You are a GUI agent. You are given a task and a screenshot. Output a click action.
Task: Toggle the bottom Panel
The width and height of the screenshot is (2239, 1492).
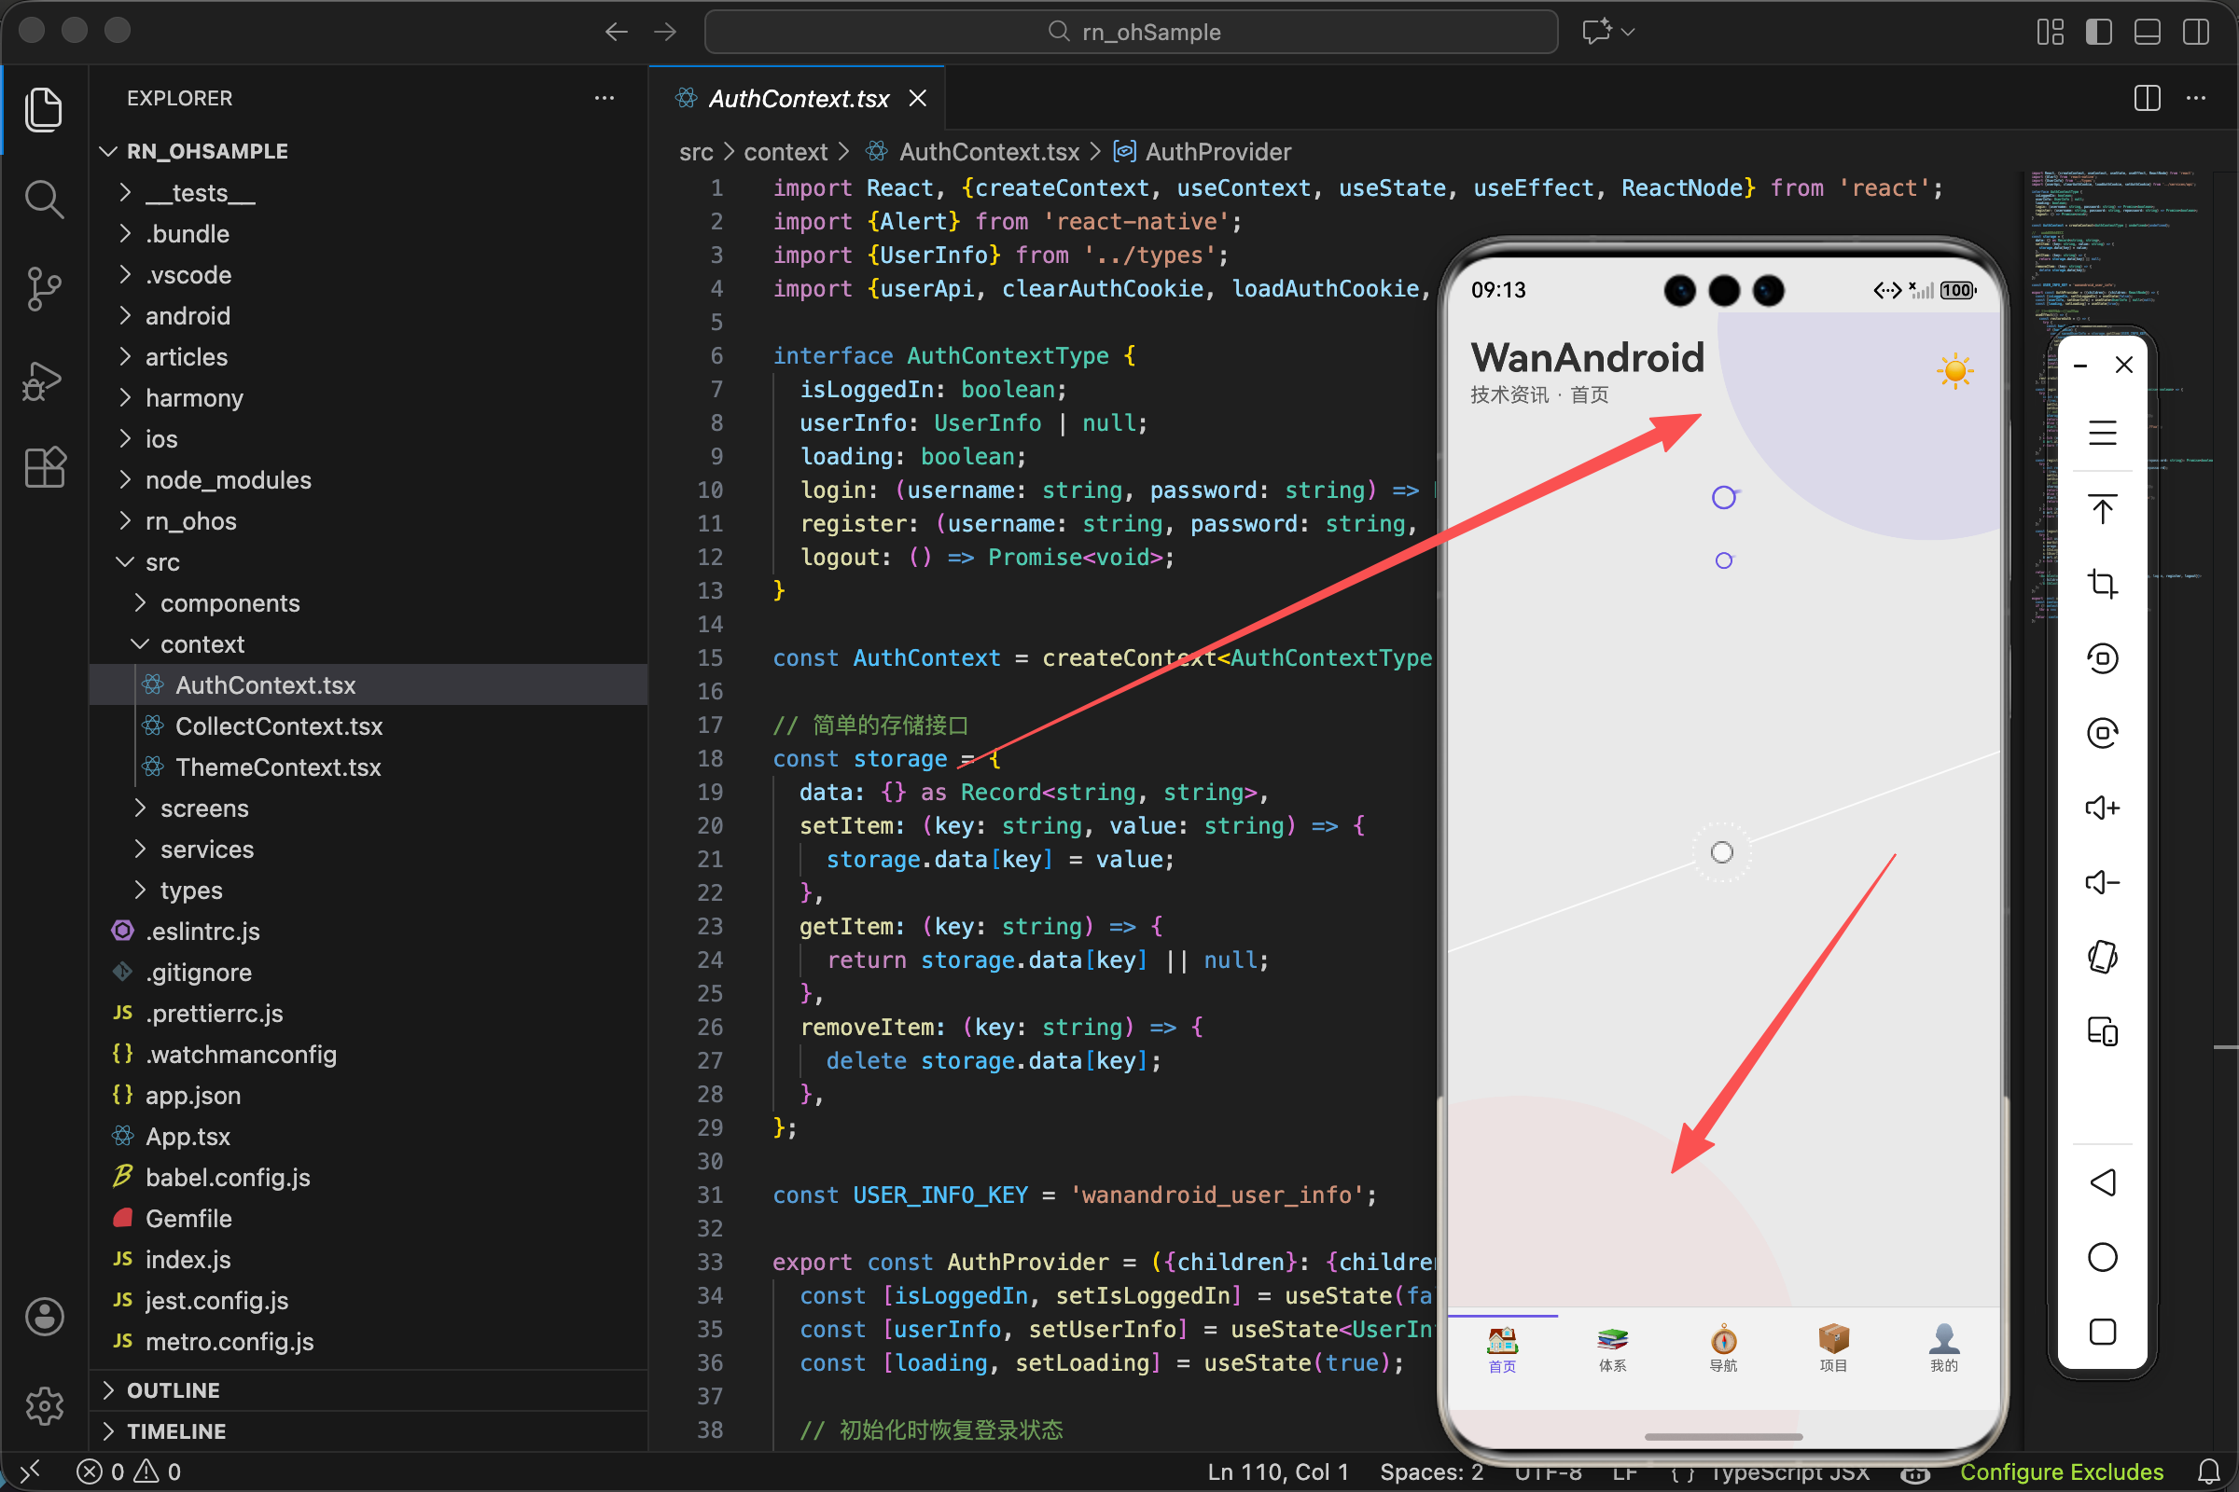point(2148,32)
